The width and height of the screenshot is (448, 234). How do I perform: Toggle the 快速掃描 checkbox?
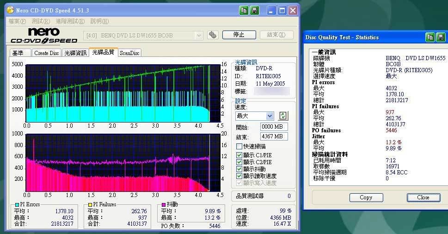tap(239, 146)
